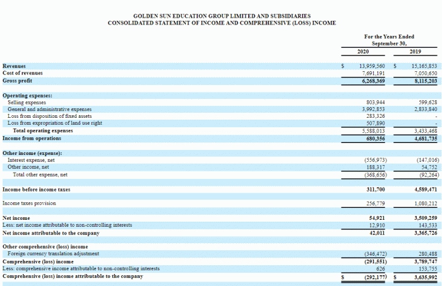This screenshot has width=442, height=286.
Task: Select the 2019 Income taxes provision 1,080,212
Action: 426,203
